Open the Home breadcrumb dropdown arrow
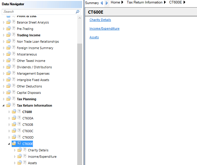This screenshot has width=197, height=165. (122, 2)
